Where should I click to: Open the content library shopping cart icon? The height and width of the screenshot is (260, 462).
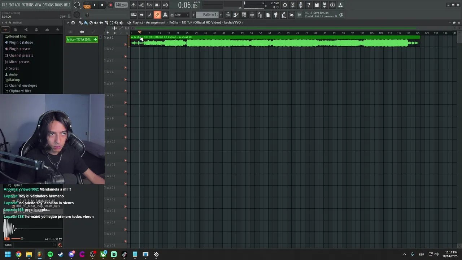tap(299, 15)
